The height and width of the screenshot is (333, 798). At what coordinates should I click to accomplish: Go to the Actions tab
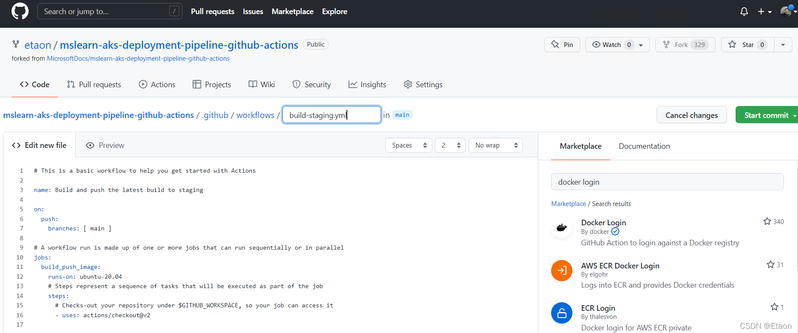(x=157, y=85)
